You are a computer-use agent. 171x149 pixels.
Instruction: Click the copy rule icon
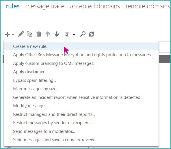29,34
